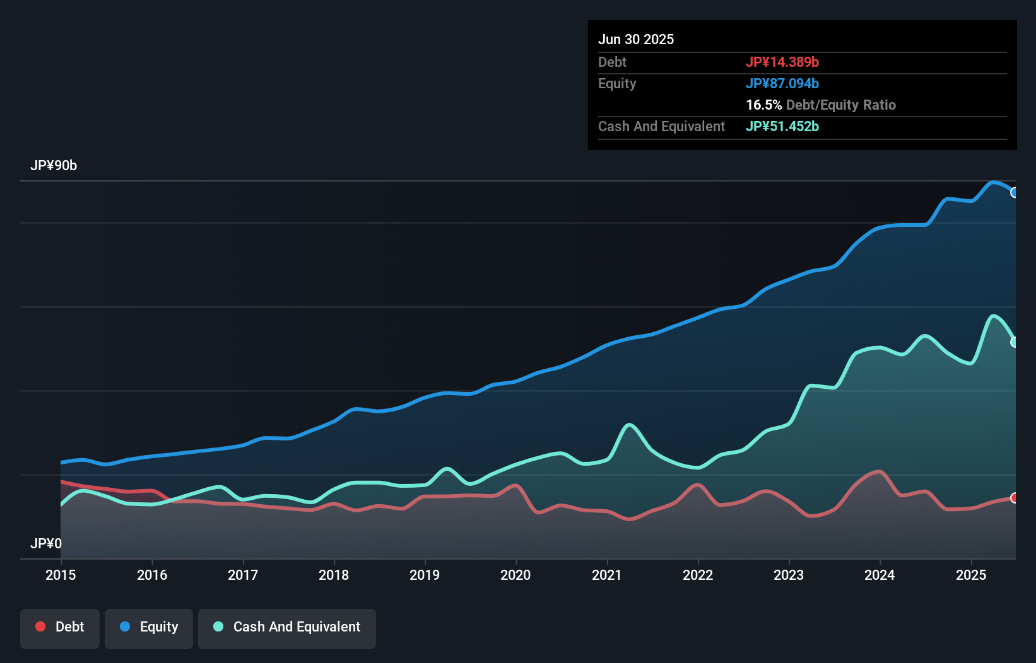Click the Equity value JP¥87.094b in the tooltip
1036x663 pixels.
pyautogui.click(x=782, y=83)
